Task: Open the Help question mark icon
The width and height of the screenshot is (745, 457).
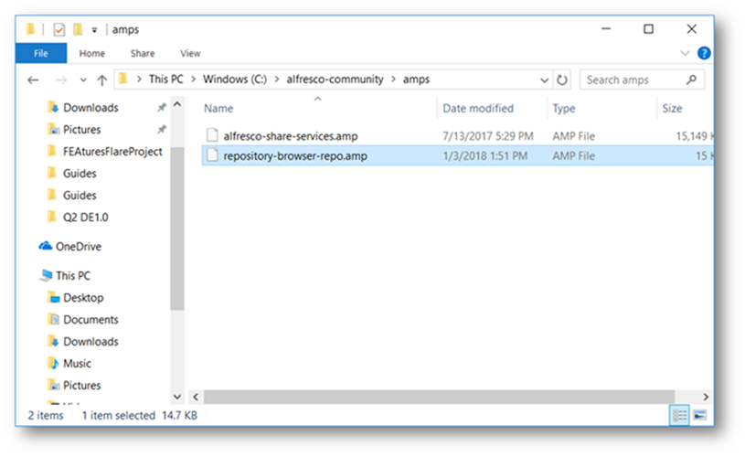Action: [x=704, y=54]
